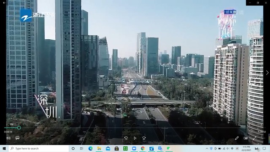Show hidden system tray icons
The image size is (270, 152).
click(207, 149)
